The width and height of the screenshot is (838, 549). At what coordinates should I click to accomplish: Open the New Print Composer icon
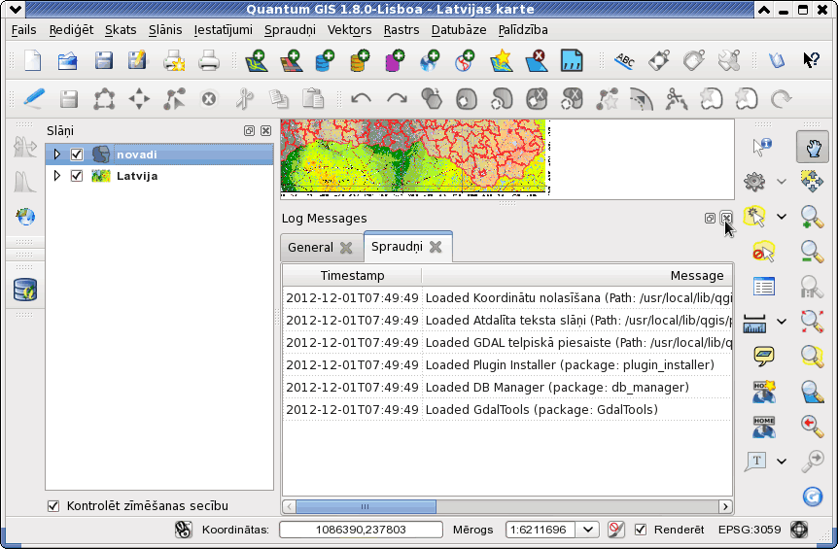click(x=174, y=60)
